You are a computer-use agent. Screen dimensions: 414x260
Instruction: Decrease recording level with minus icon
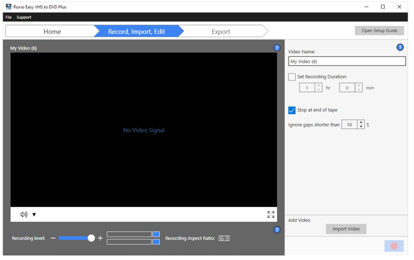[x=53, y=238]
